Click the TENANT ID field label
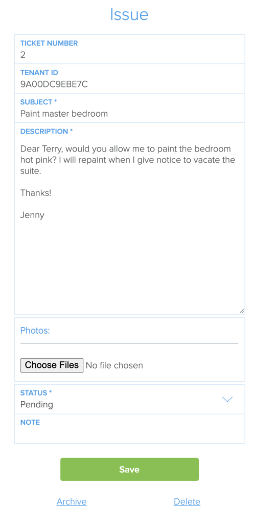The width and height of the screenshot is (253, 524). 39,73
